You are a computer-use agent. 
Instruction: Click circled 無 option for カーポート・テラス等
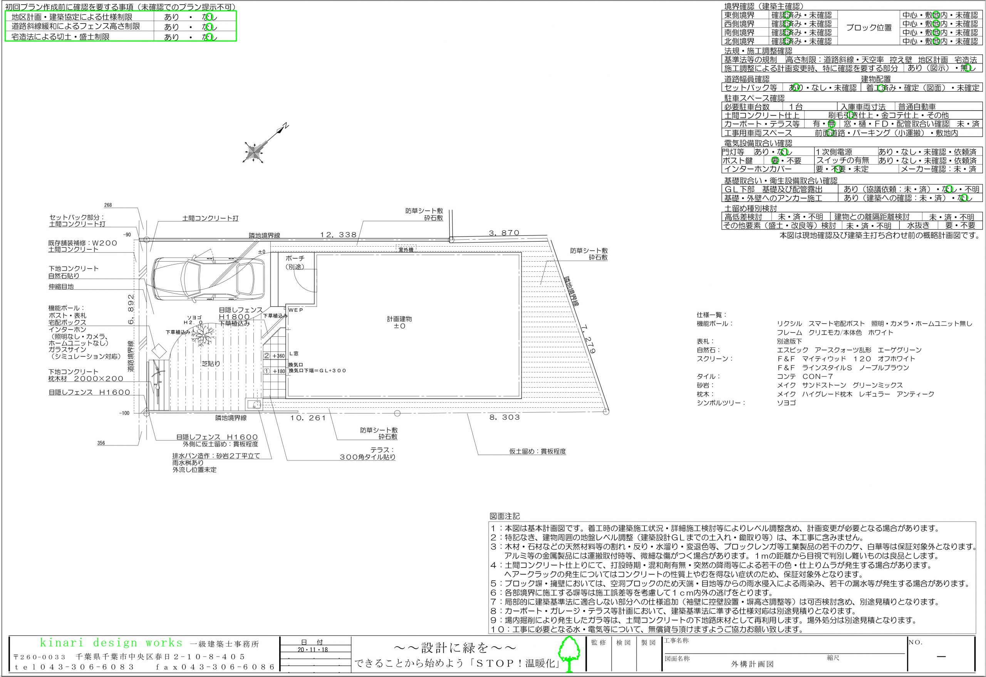pos(831,124)
